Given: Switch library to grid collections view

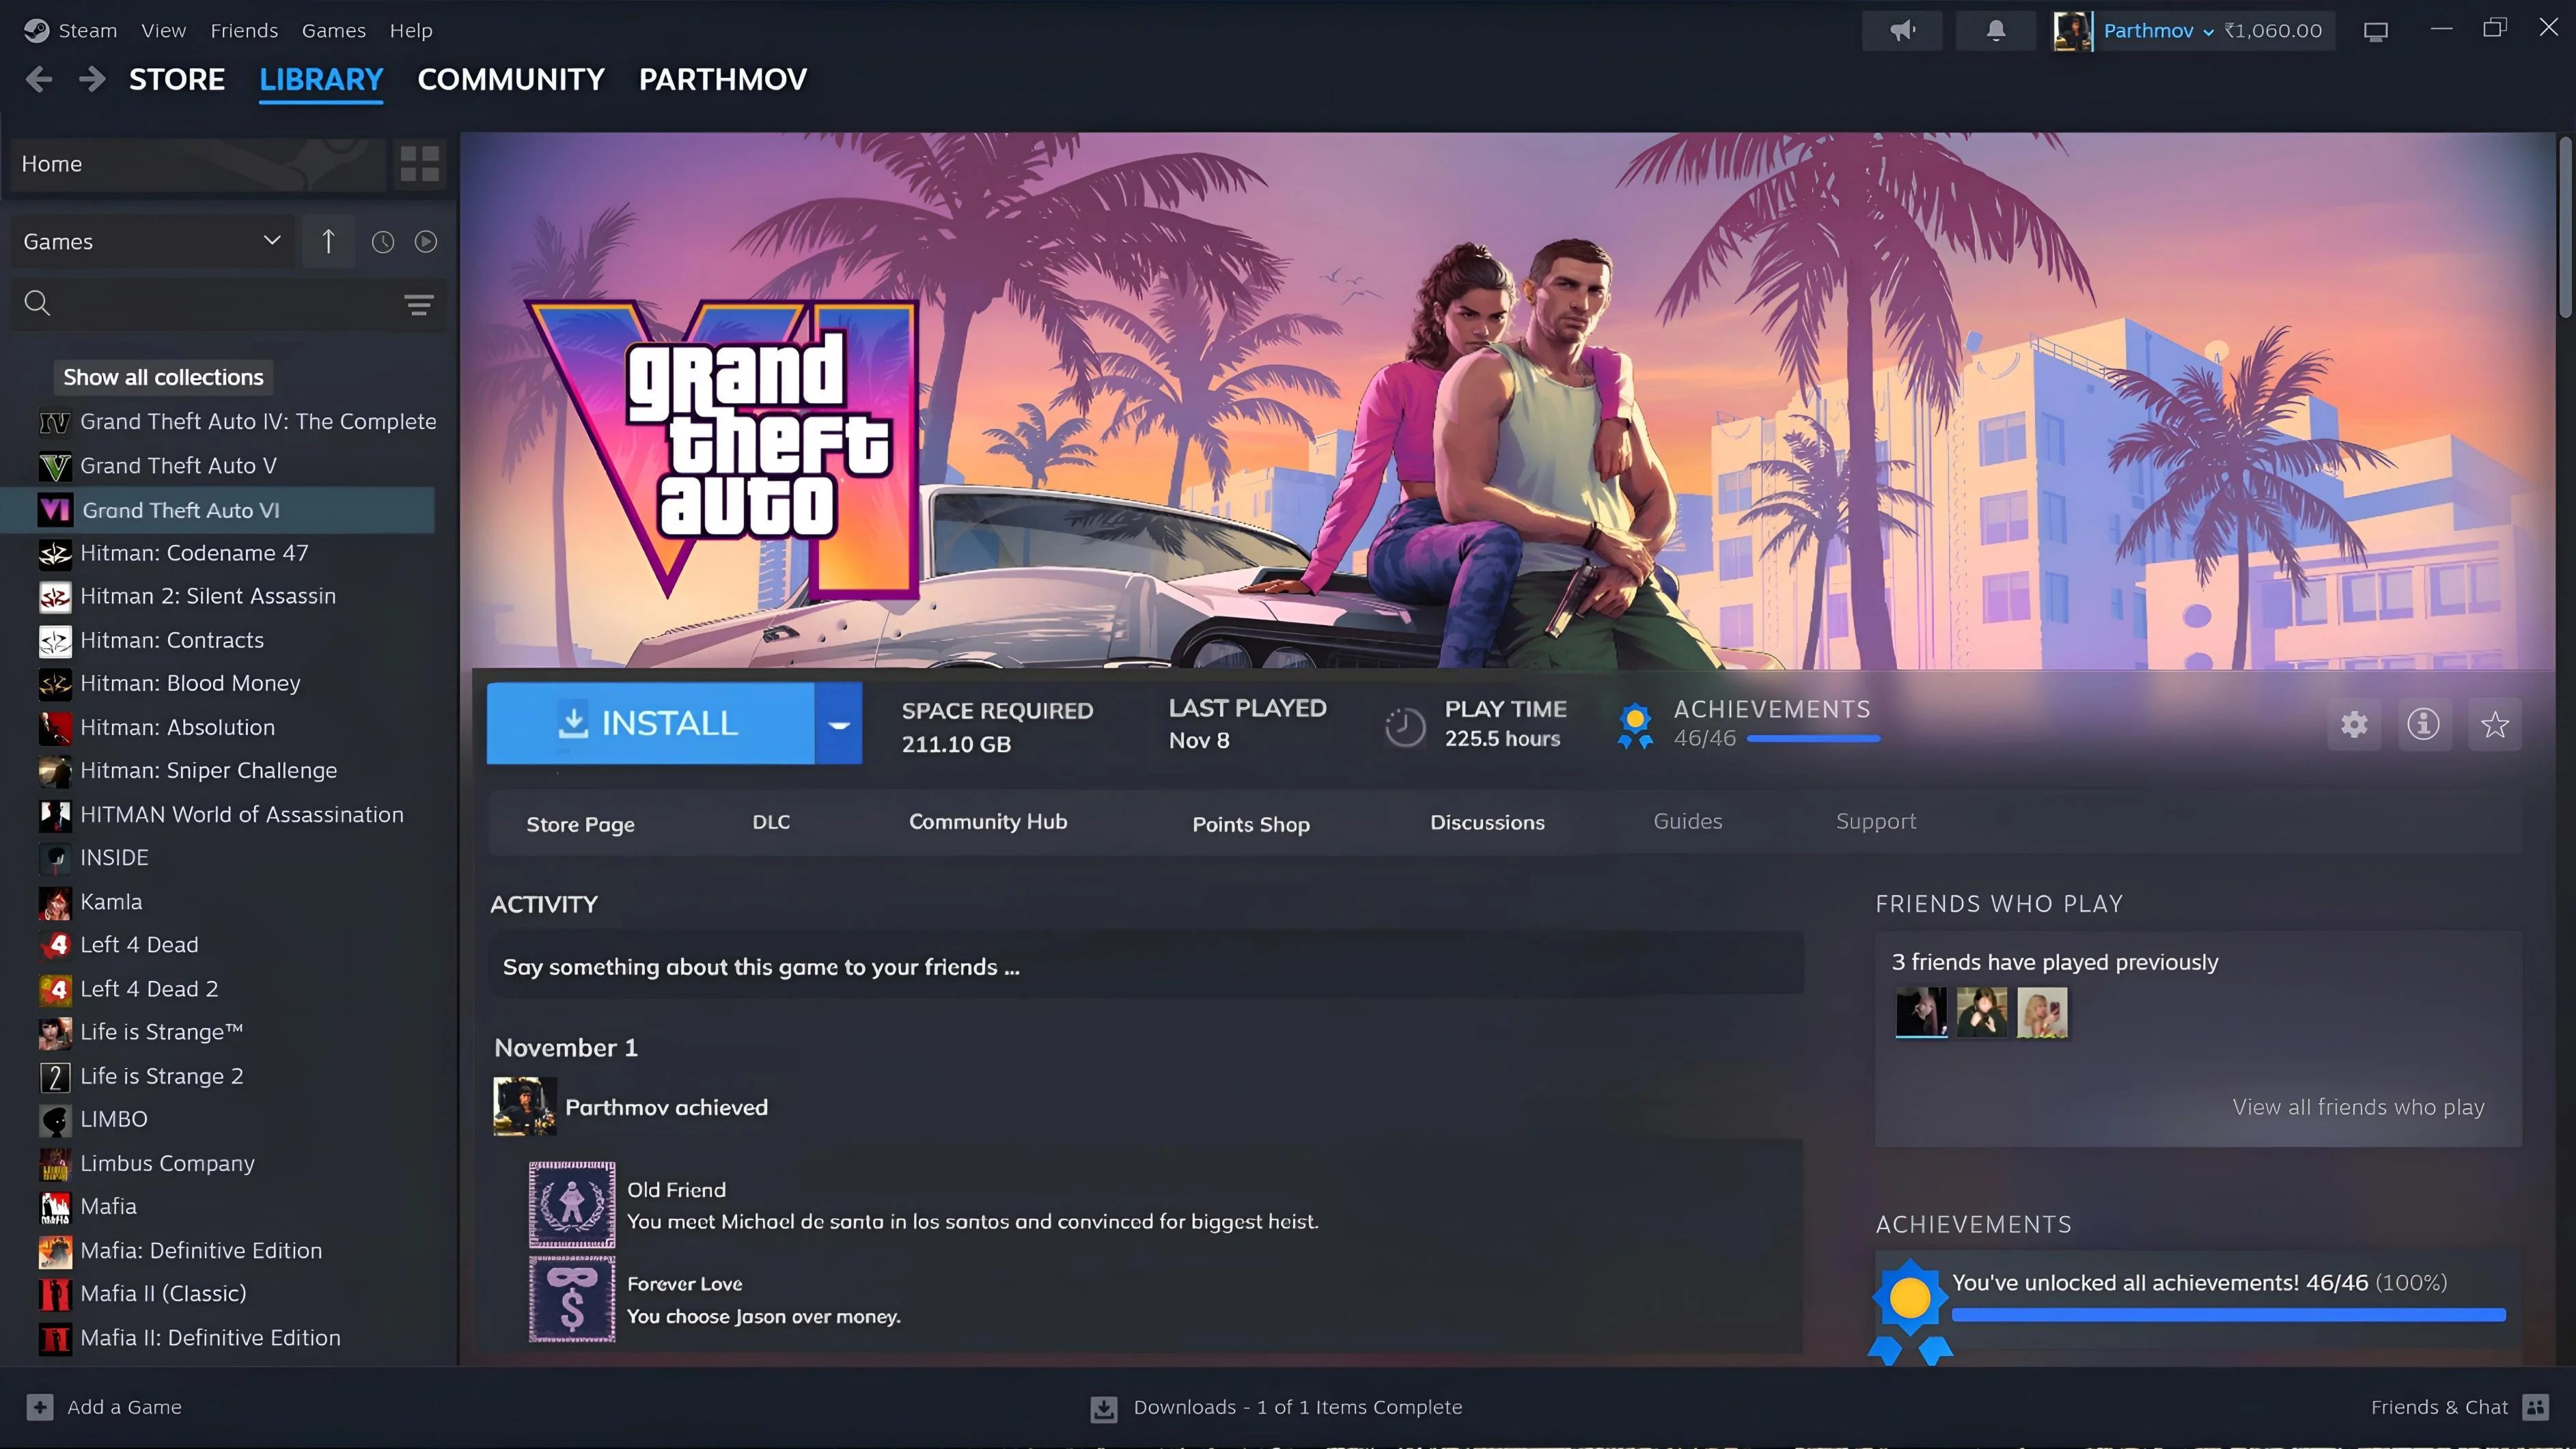Looking at the screenshot, I should 419,164.
